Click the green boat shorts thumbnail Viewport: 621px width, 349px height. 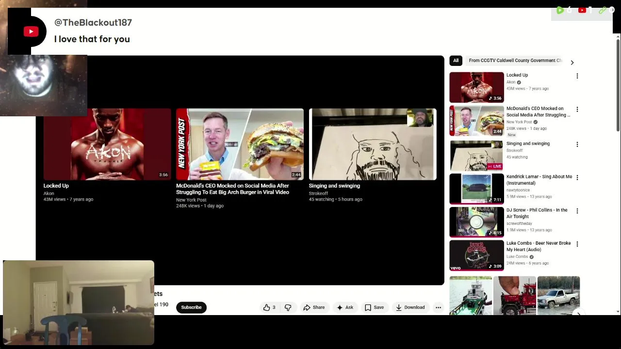[471, 296]
